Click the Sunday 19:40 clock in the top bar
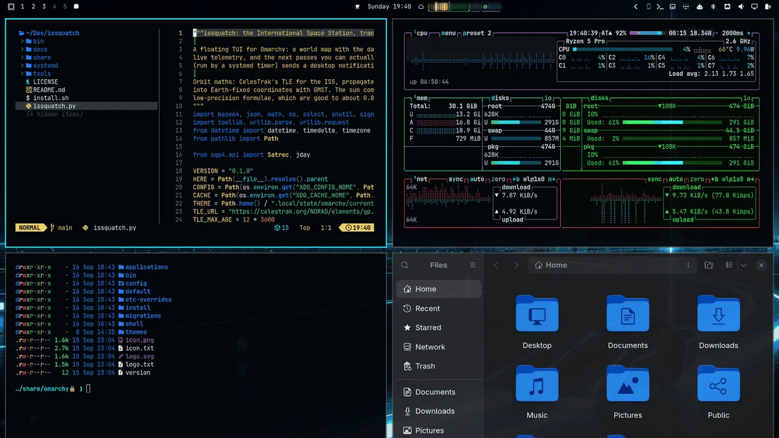The width and height of the screenshot is (779, 438). [389, 6]
